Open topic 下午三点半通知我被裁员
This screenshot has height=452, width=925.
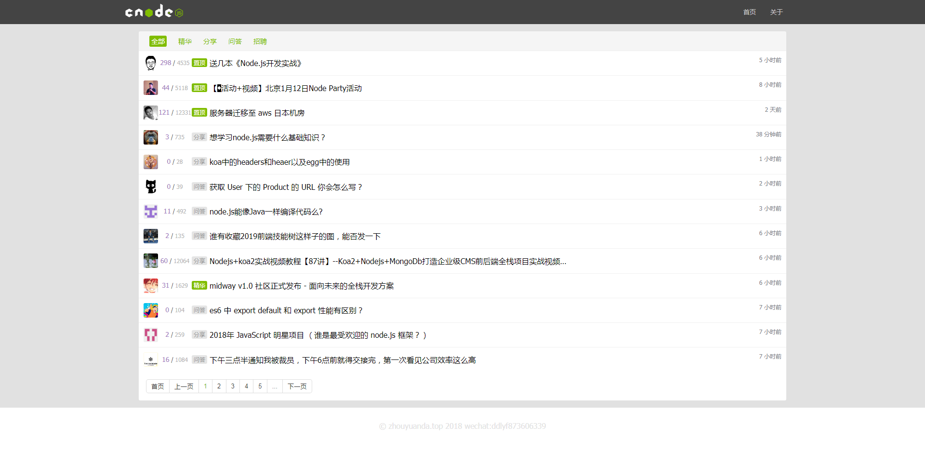343,360
